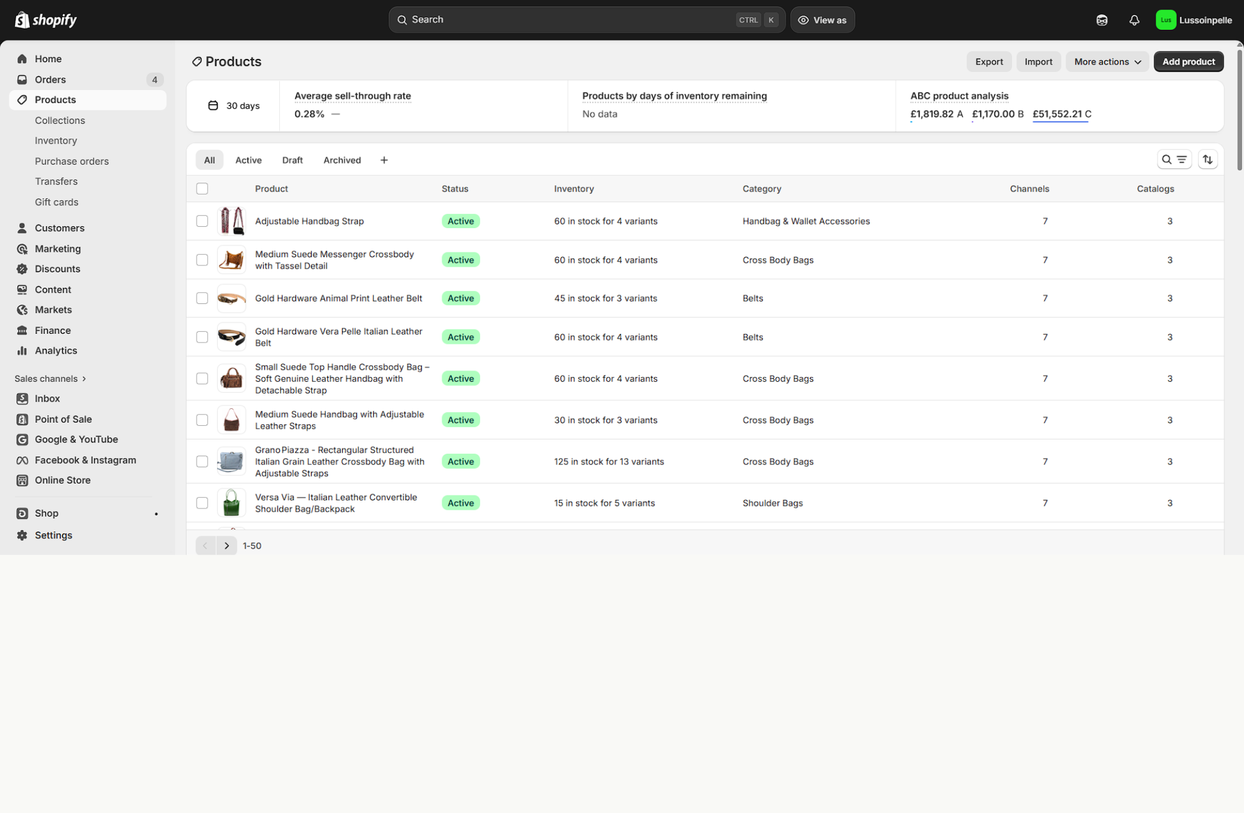Expand the Sales channels chevron
1244x813 pixels.
tap(84, 379)
